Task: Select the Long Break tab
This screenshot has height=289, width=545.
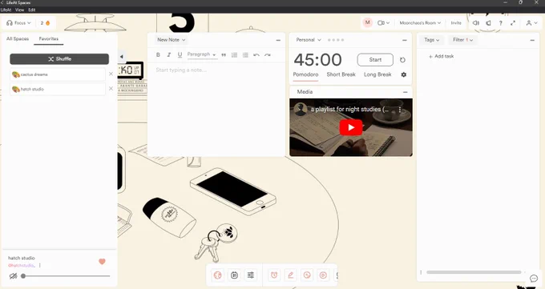Action: point(377,74)
